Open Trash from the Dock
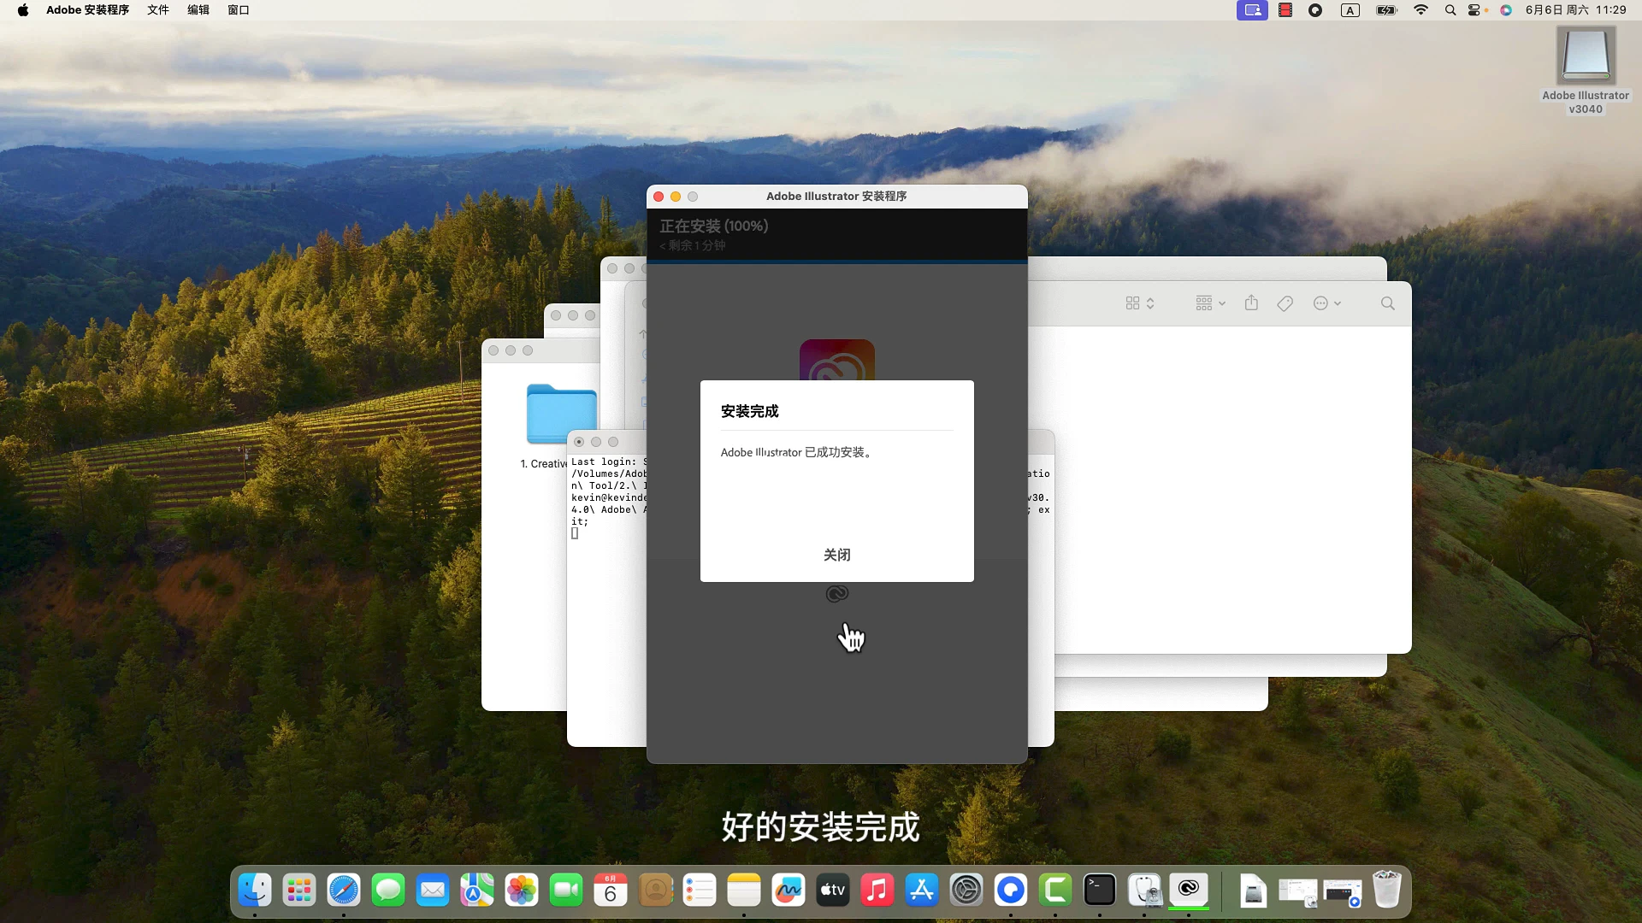The width and height of the screenshot is (1642, 923). tap(1387, 891)
